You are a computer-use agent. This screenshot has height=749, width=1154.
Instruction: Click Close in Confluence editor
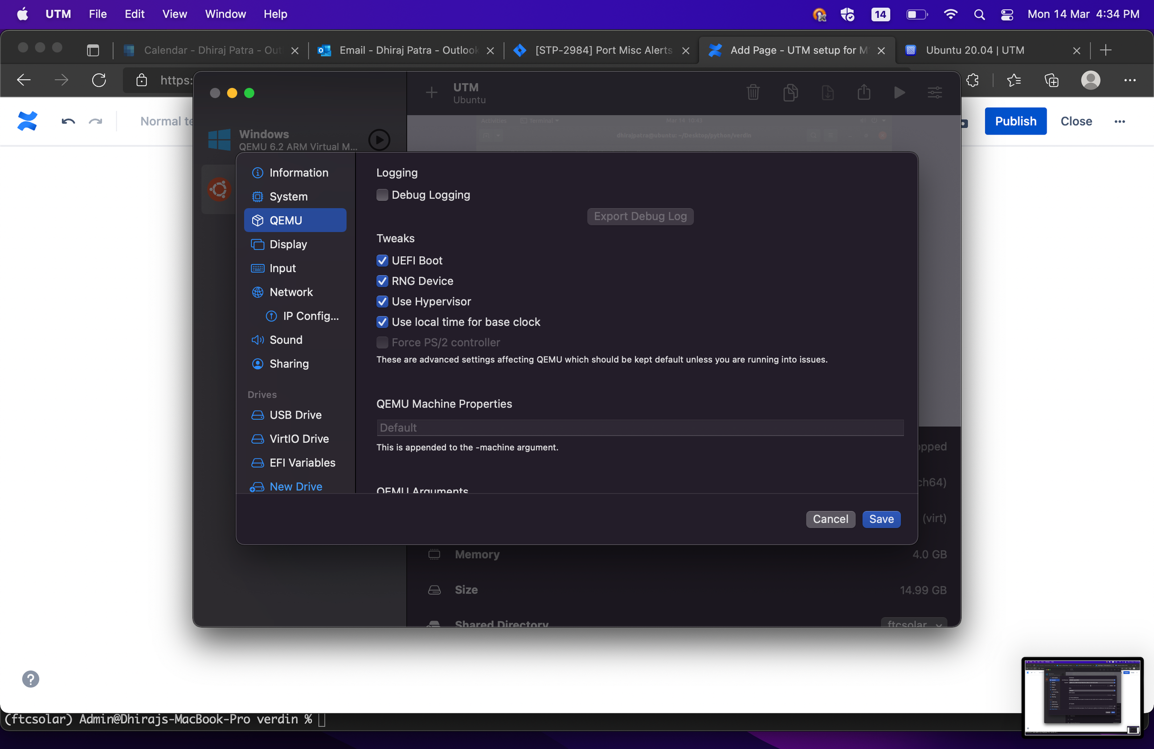[1076, 121]
